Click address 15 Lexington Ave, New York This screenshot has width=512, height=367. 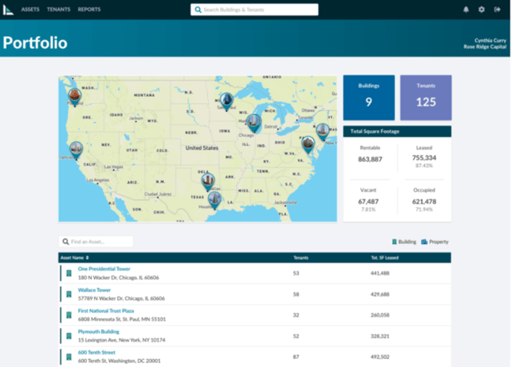click(121, 340)
